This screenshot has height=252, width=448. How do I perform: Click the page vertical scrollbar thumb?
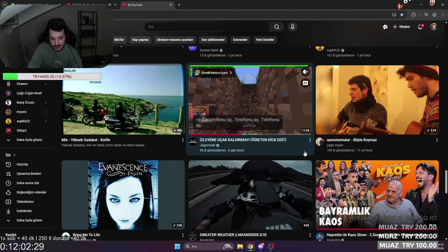click(446, 181)
